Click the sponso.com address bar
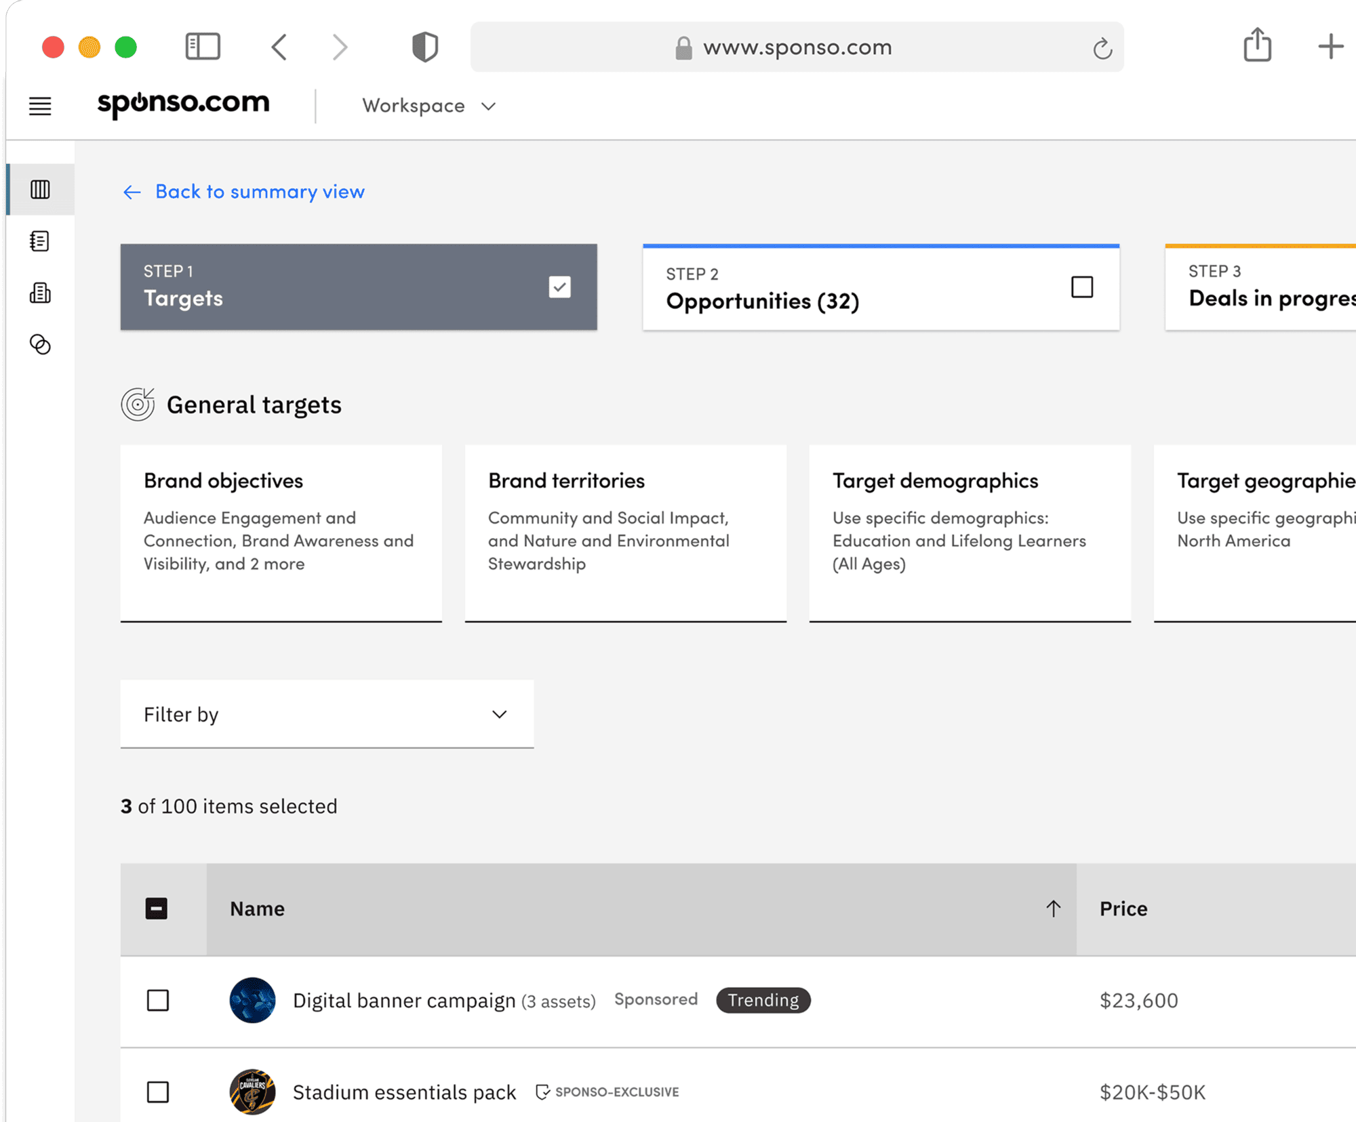The width and height of the screenshot is (1356, 1122). coord(797,47)
